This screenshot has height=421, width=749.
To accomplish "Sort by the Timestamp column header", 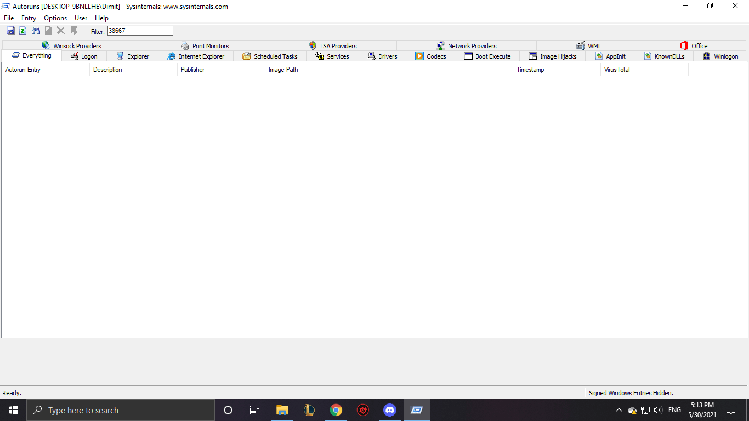I will (x=557, y=70).
